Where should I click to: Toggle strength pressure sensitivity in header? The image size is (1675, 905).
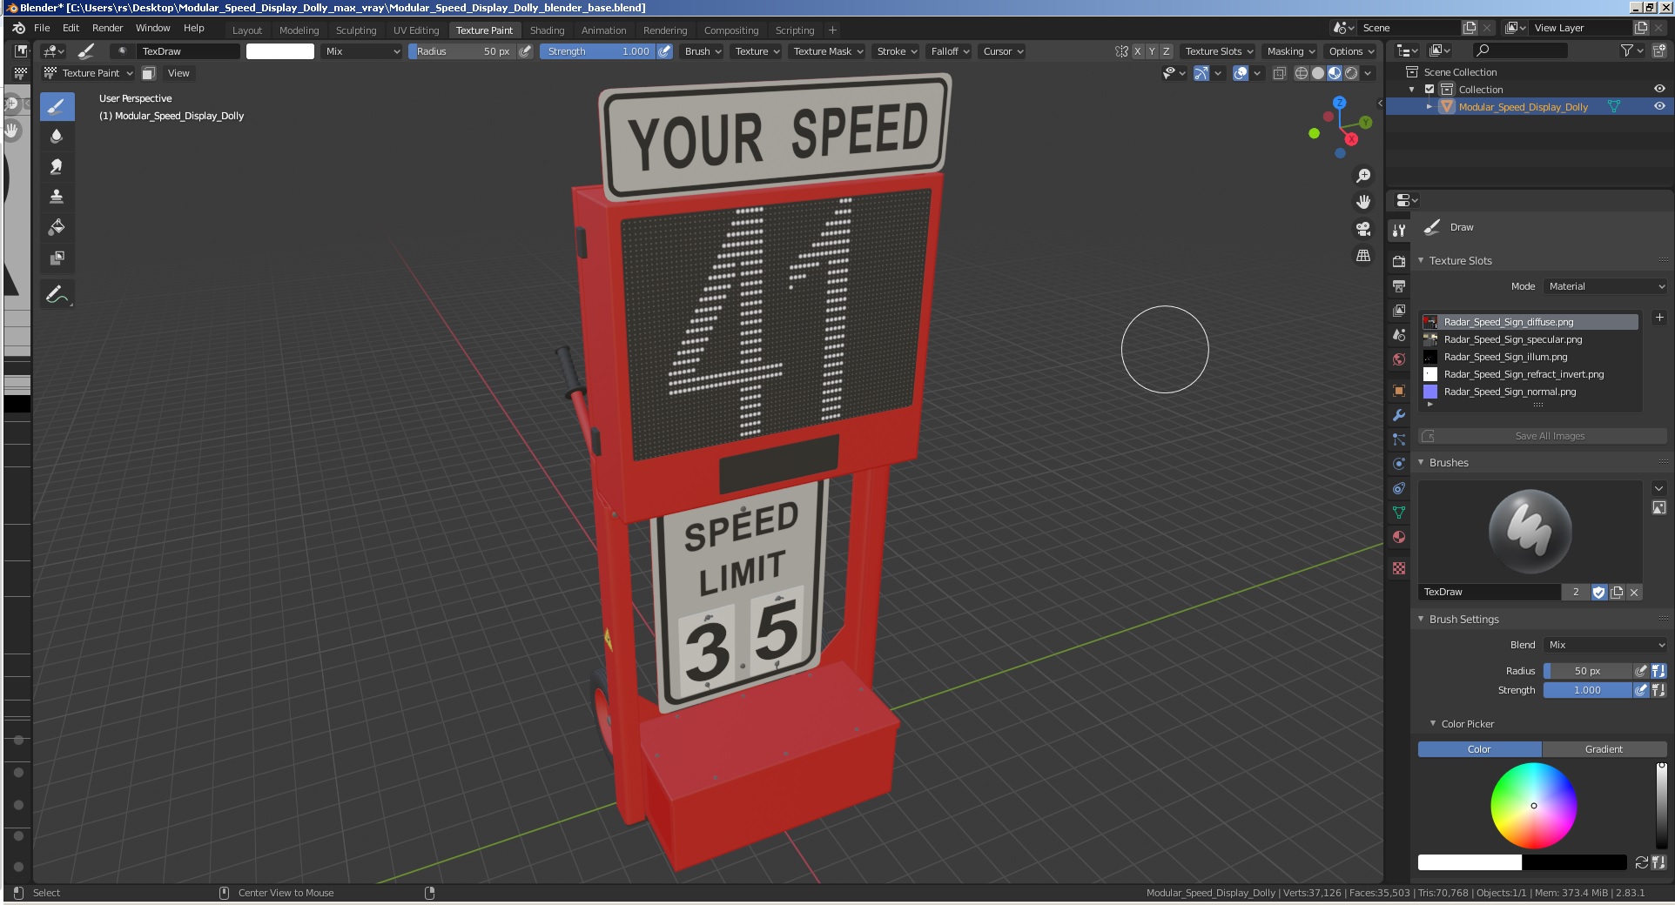tap(664, 51)
